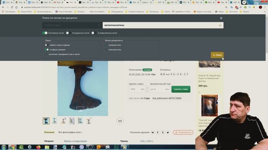Image resolution: width=268 pixels, height=150 pixels.
Task: Open the Описание tab
Action: 49,132
